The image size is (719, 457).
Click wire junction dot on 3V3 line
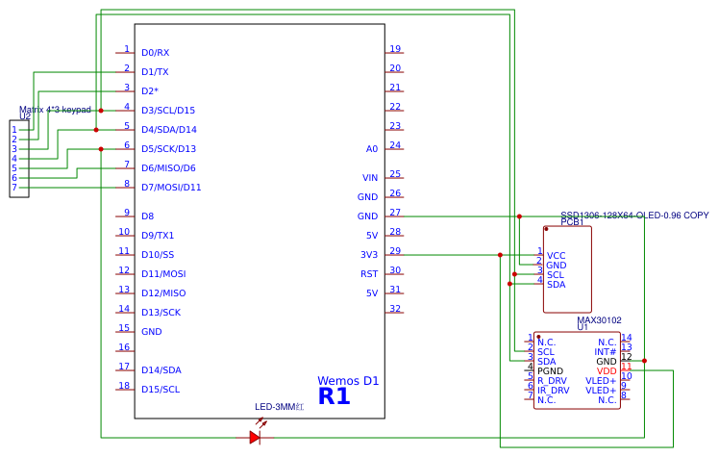click(500, 255)
